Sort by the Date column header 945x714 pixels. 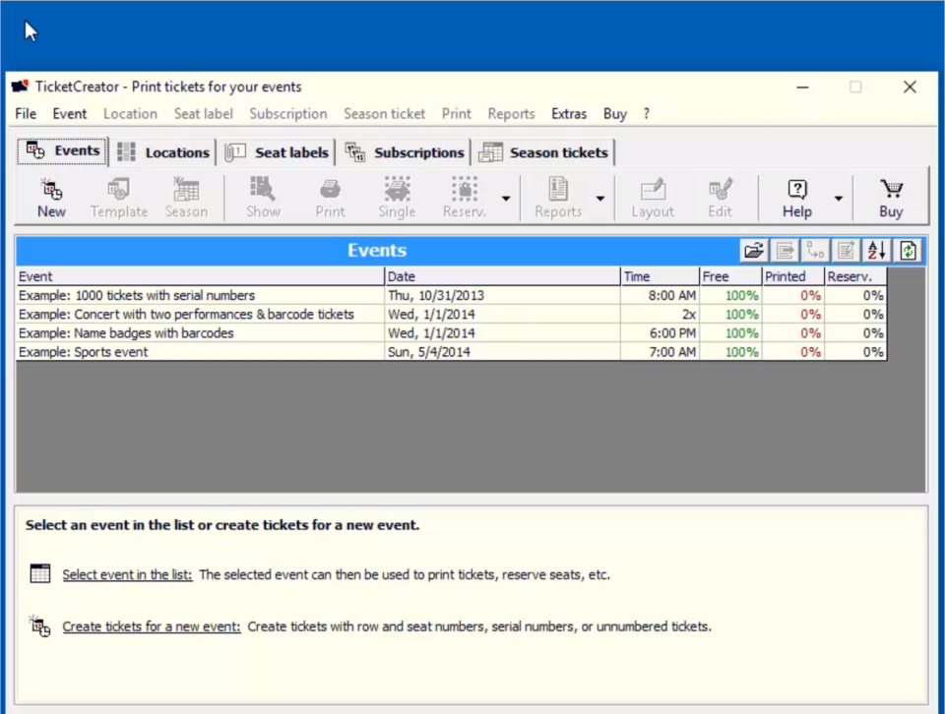[x=503, y=276]
